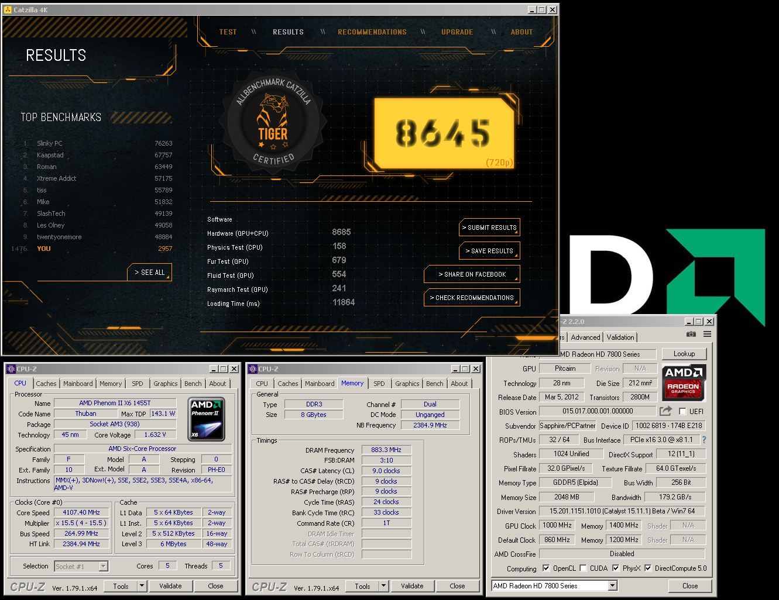Toggle the UEFI checkbox in GPU-Z
The height and width of the screenshot is (600, 779).
(682, 412)
